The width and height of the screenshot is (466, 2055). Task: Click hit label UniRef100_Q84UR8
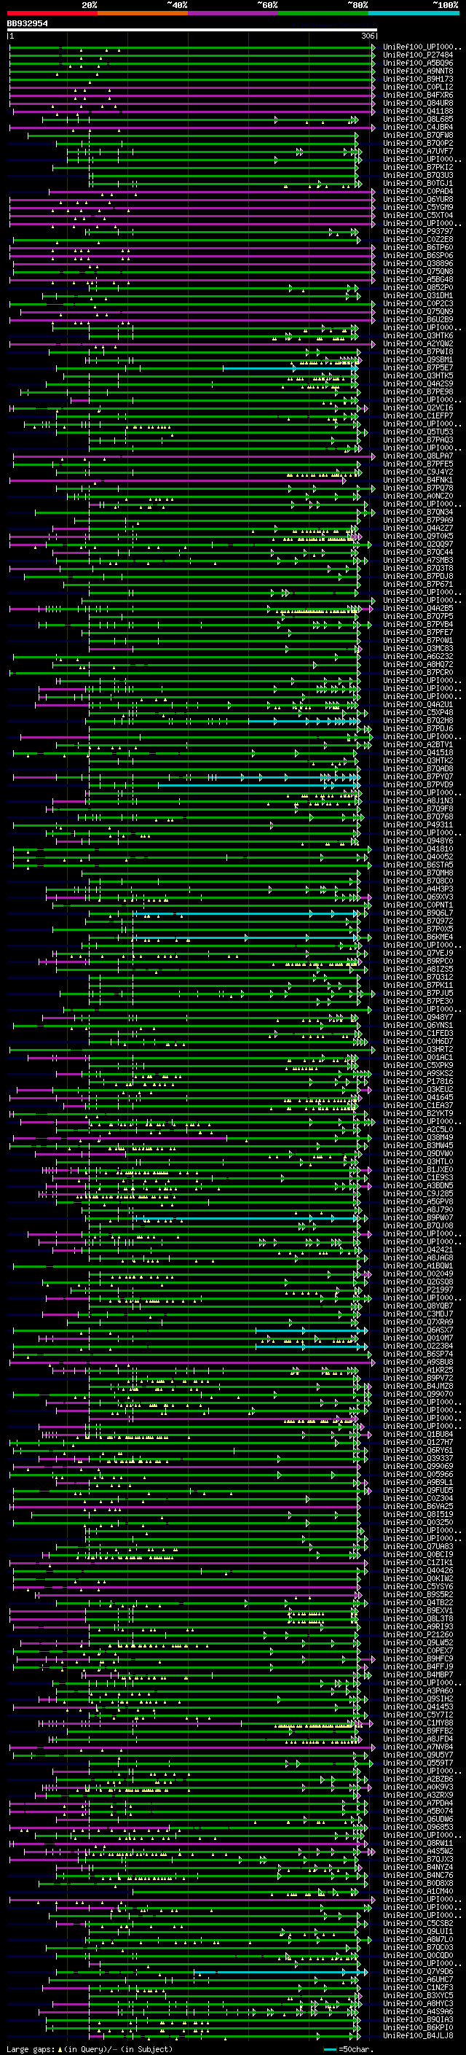click(418, 104)
